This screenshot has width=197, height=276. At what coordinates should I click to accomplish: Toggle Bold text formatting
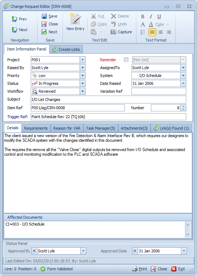(143, 16)
